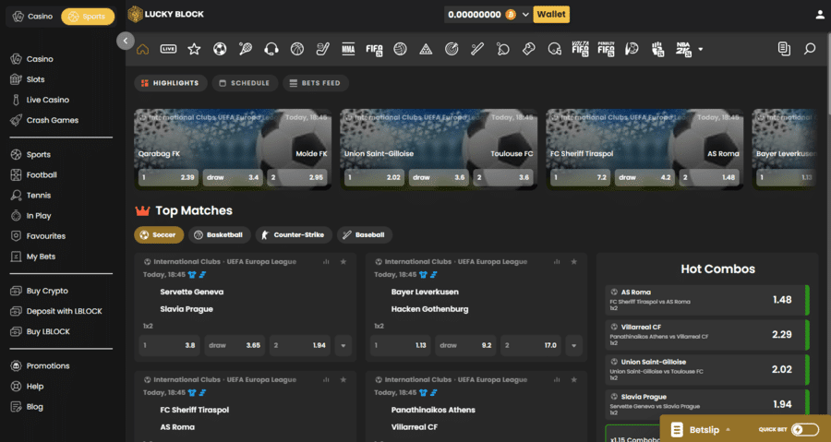The image size is (831, 442).
Task: Add Villarreal CF 2.29 Hot Combo
Action: tap(707, 335)
